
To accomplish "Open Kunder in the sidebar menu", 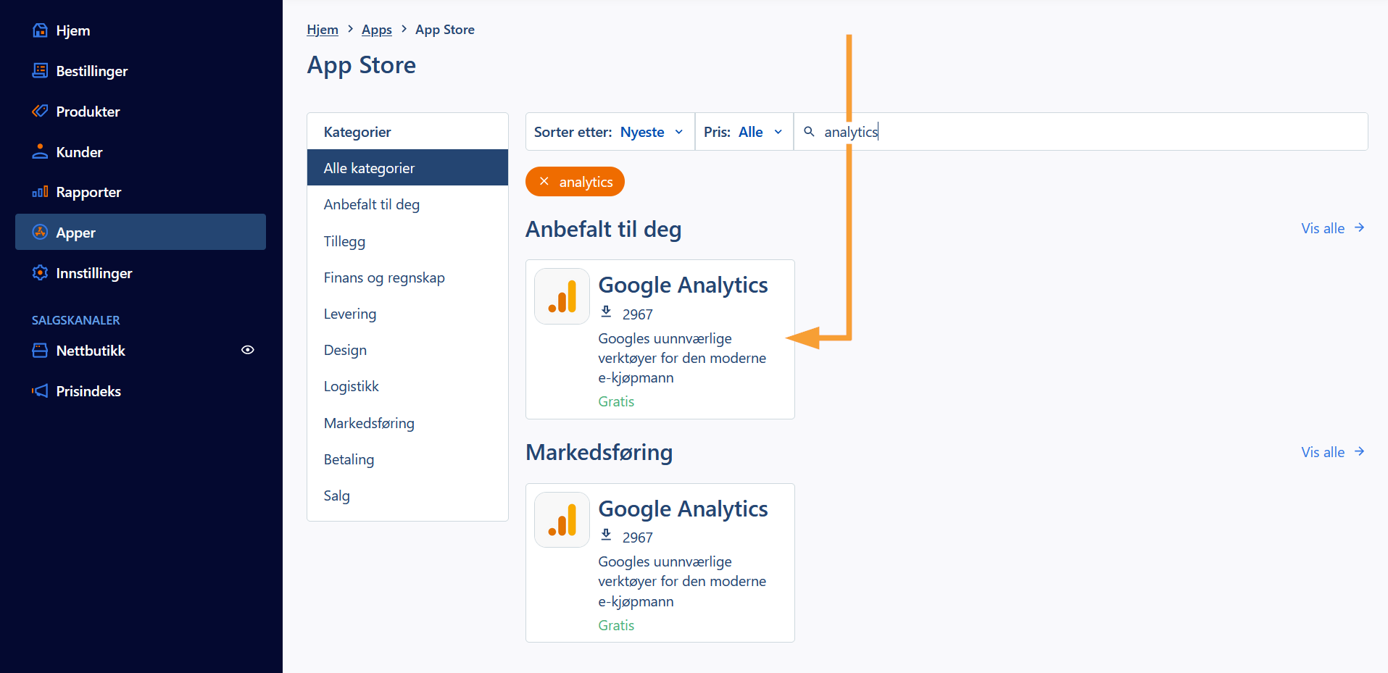I will point(141,152).
